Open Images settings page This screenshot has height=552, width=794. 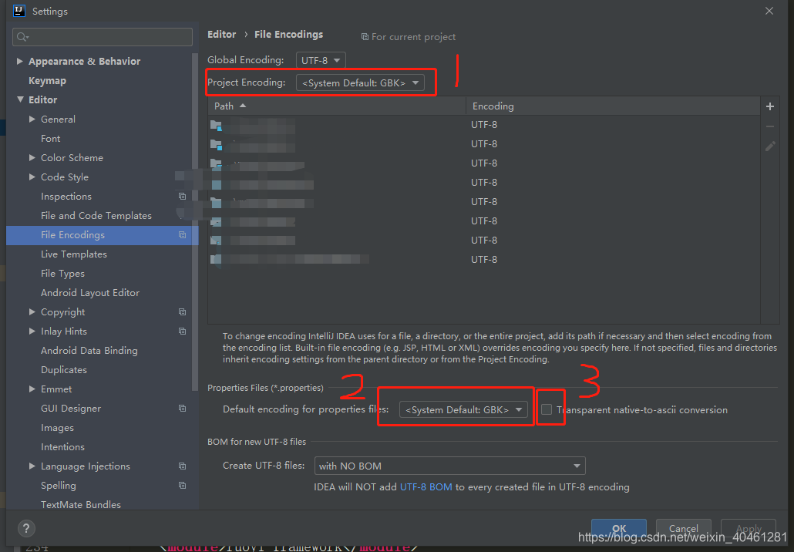tap(57, 428)
